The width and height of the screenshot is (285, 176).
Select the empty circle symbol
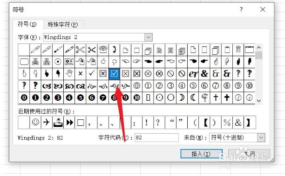pos(170,98)
